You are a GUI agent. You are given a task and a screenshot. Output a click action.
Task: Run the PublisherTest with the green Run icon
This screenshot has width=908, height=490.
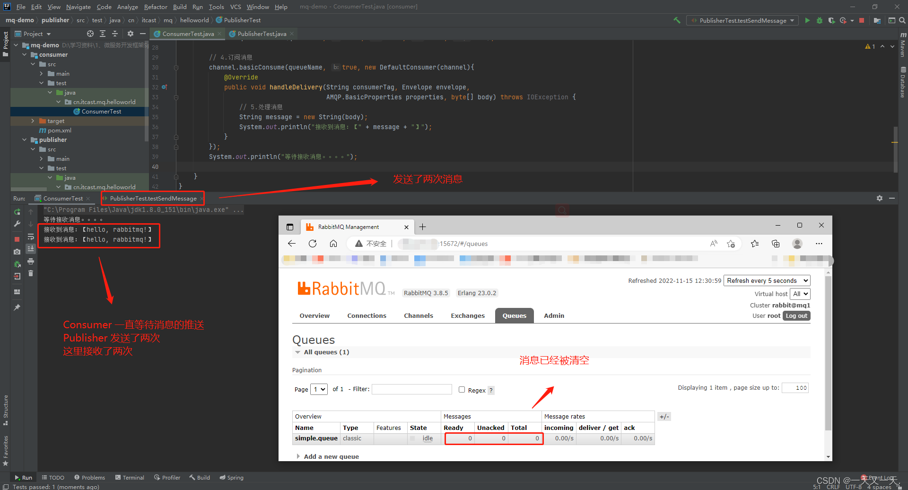(x=807, y=20)
